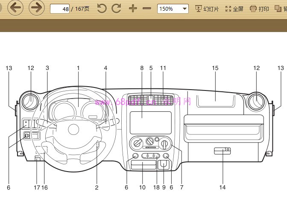The width and height of the screenshot is (287, 201).
Task: Click the page number field showing 48
Action: [60, 9]
